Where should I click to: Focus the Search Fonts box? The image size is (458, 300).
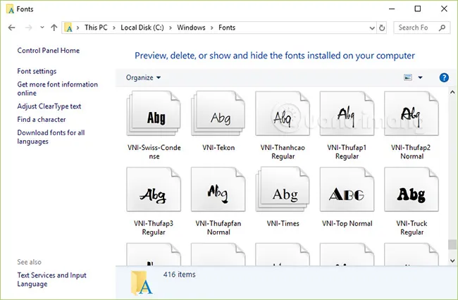tap(422, 27)
